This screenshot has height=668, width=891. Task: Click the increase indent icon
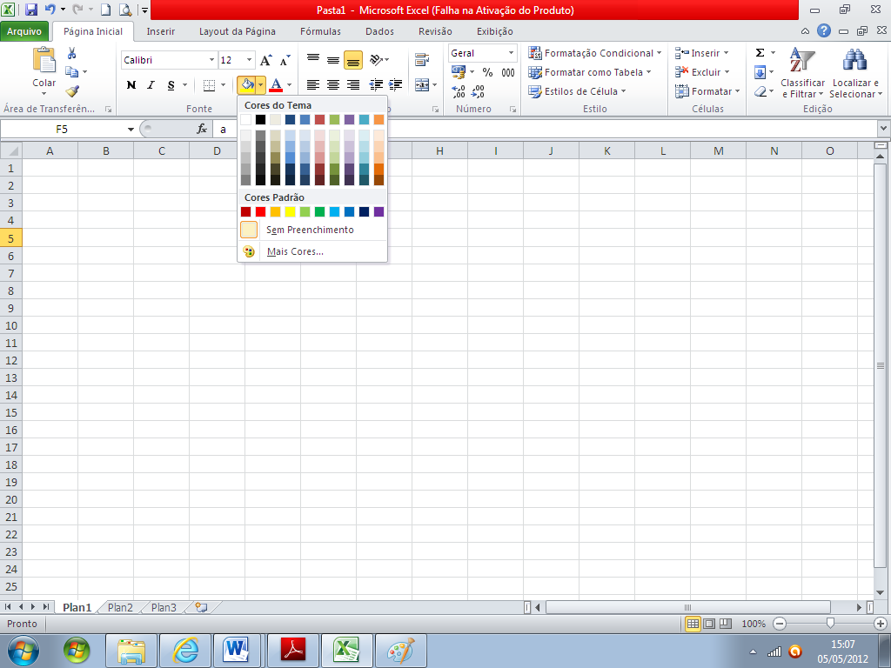396,85
